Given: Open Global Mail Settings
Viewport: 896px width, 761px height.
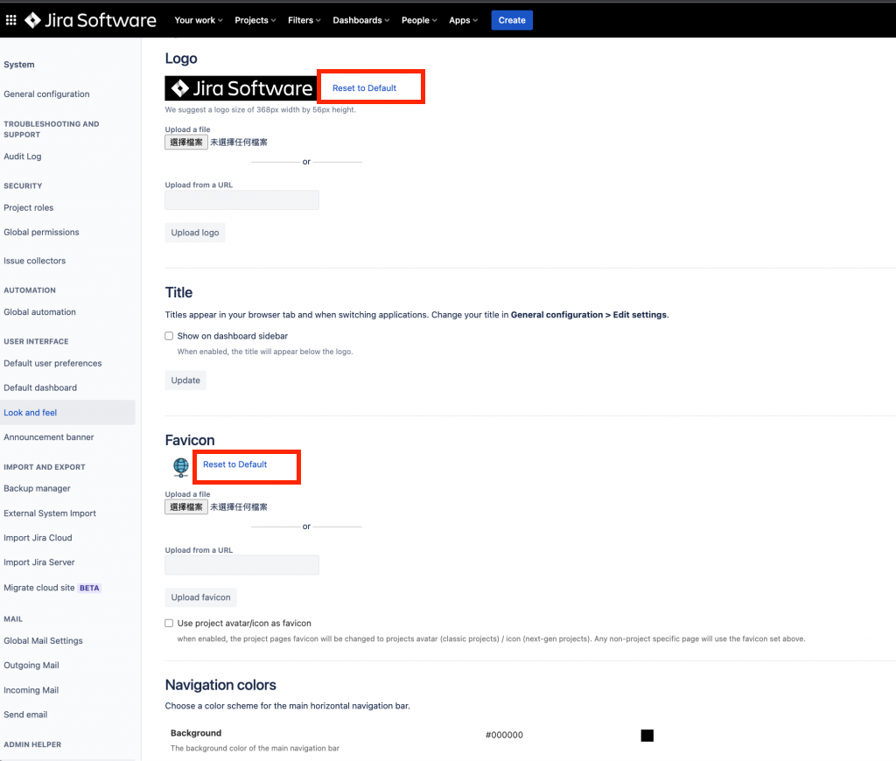Looking at the screenshot, I should (x=43, y=641).
